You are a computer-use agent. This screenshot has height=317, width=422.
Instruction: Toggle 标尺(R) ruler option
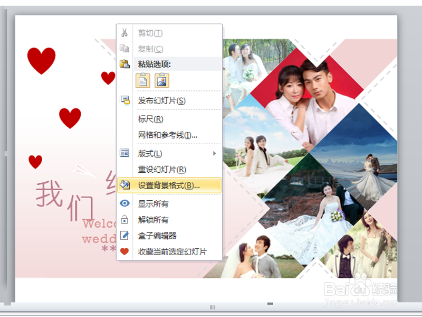pos(169,119)
